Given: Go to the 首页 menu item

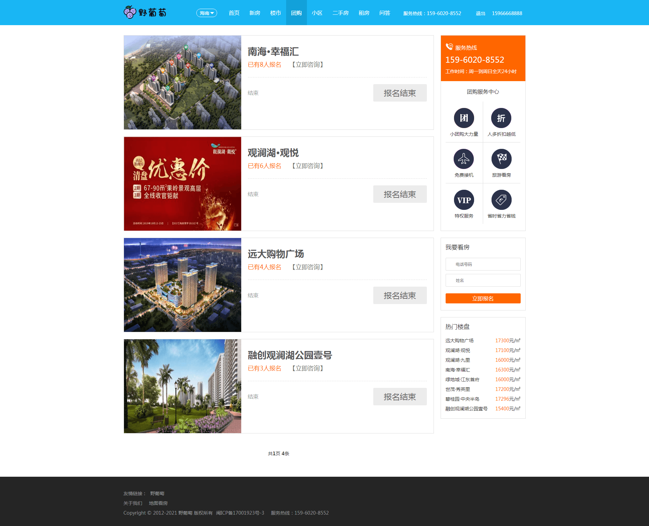Looking at the screenshot, I should click(x=234, y=13).
